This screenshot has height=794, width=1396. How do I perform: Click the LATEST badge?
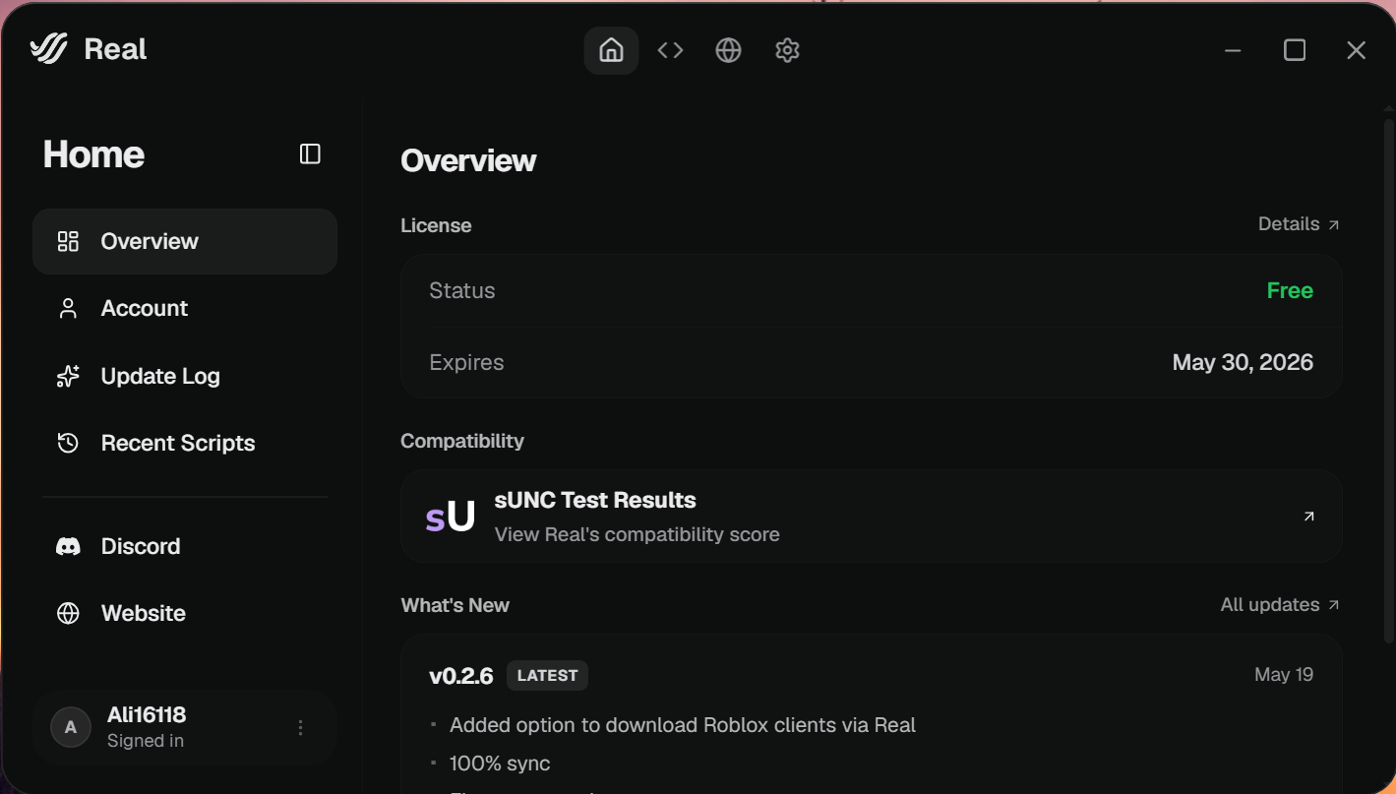tap(547, 676)
